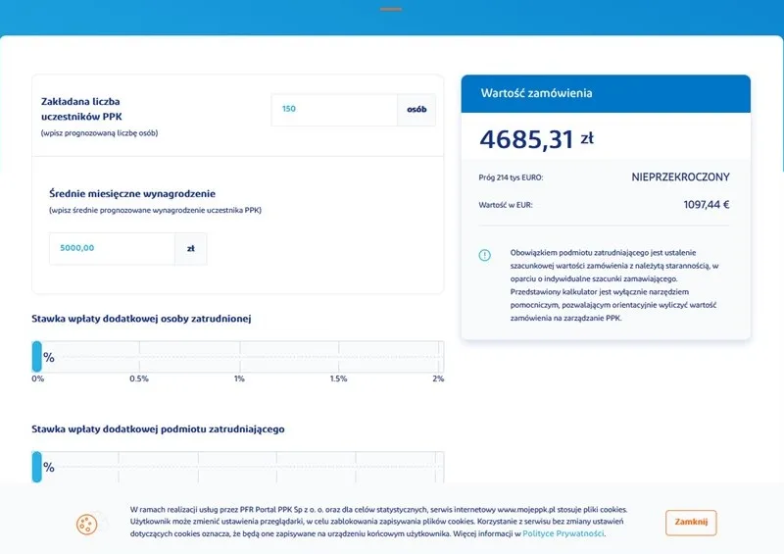This screenshot has height=554, width=784.
Task: Click the percent handle of employee rate slider
Action: (x=37, y=356)
